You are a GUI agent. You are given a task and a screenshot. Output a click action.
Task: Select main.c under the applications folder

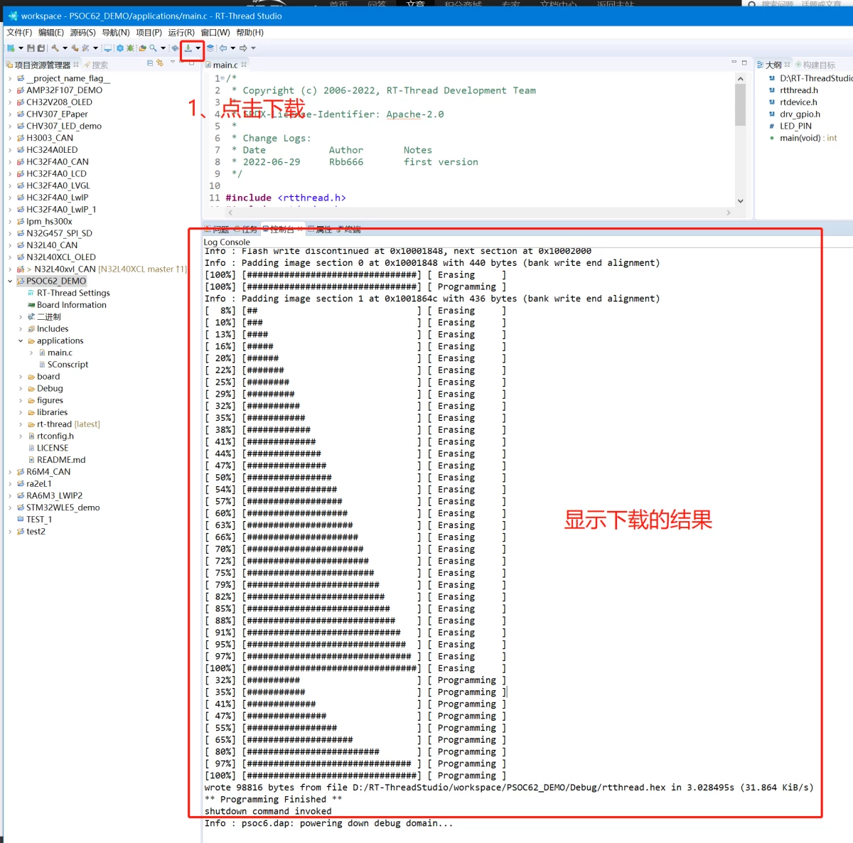pyautogui.click(x=59, y=352)
